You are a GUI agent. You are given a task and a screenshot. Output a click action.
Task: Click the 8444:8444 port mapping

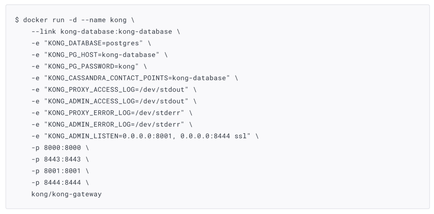tap(62, 183)
